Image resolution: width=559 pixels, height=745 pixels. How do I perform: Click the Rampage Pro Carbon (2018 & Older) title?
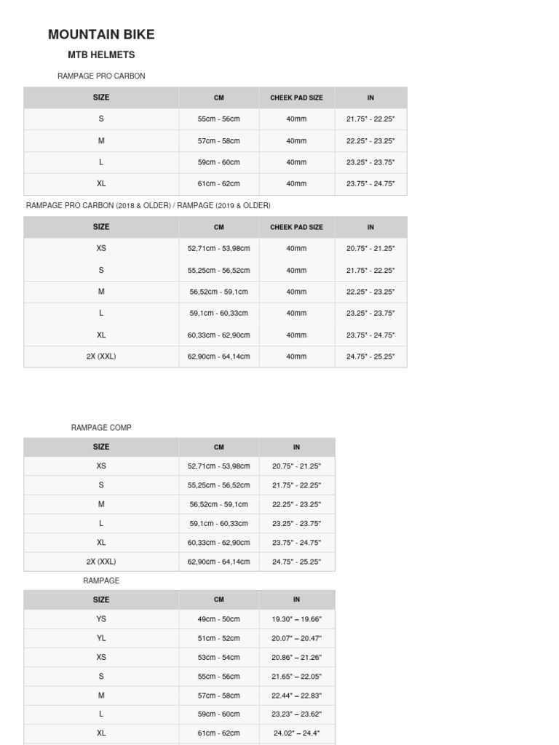[148, 205]
